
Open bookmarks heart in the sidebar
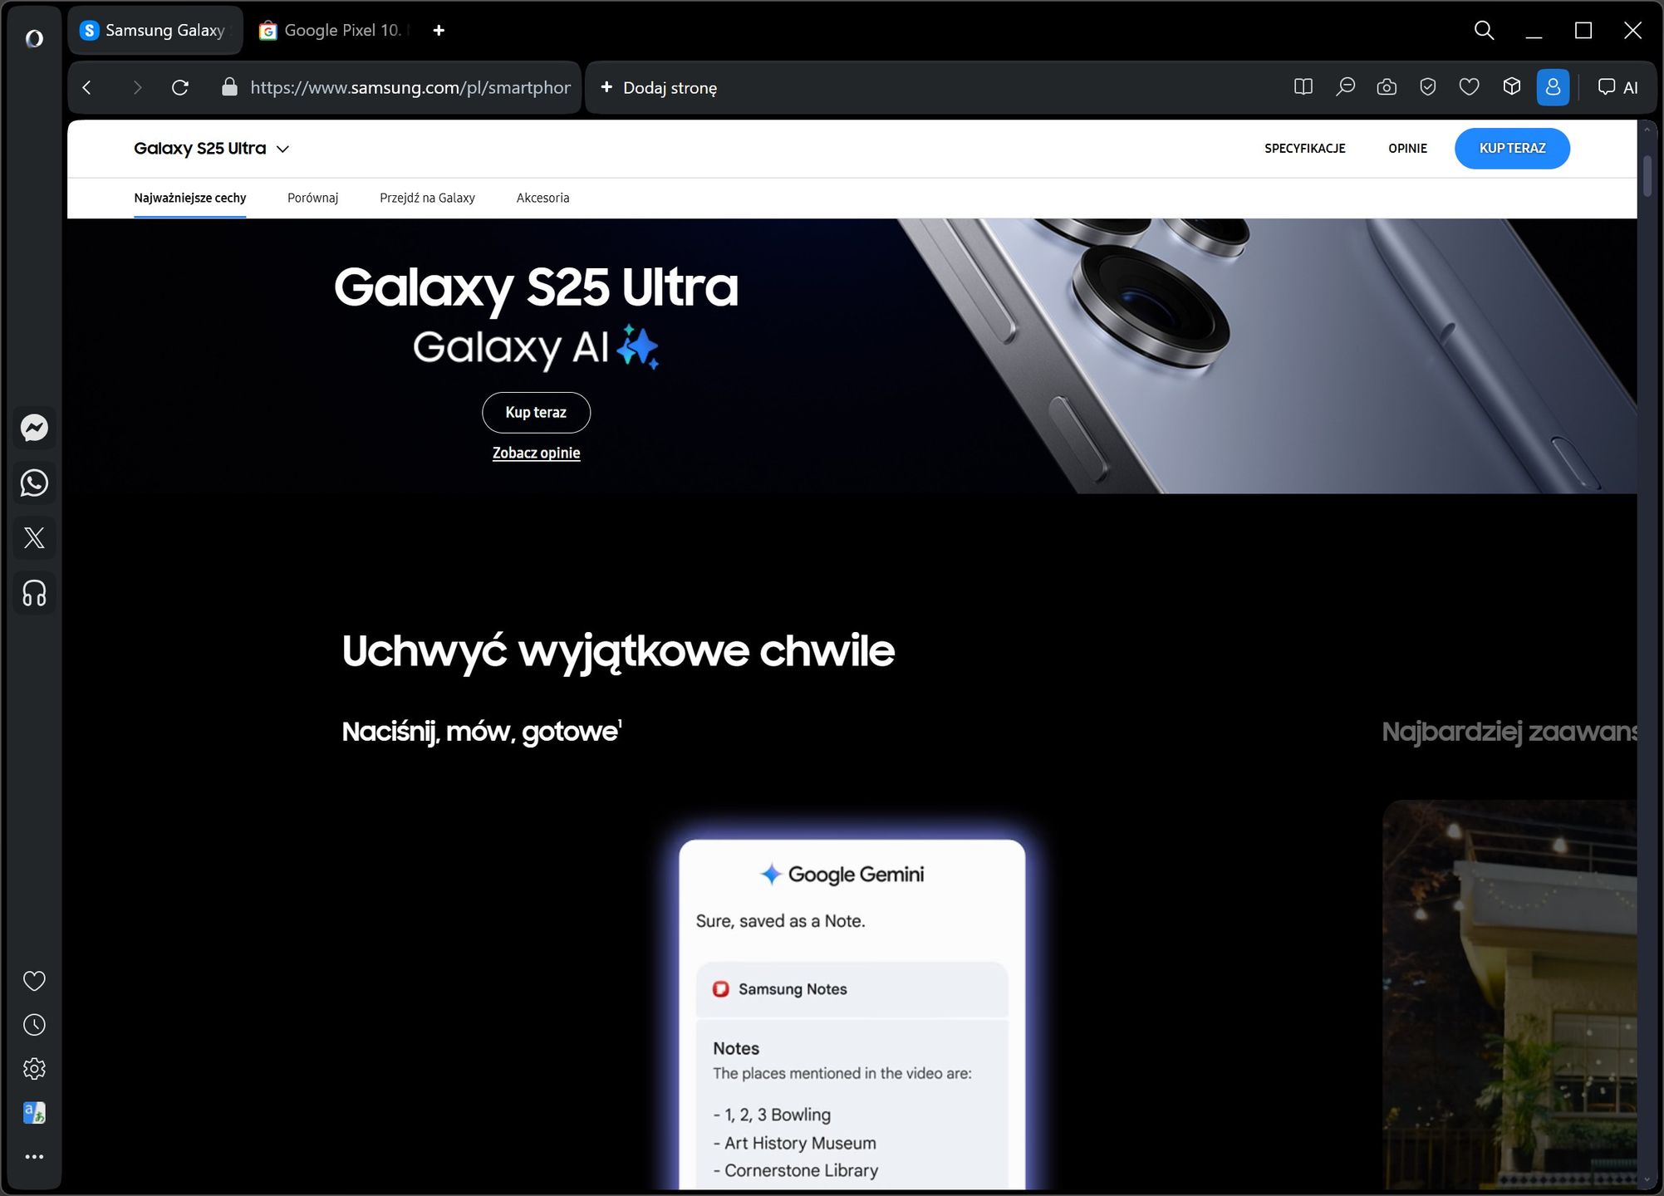(x=34, y=981)
